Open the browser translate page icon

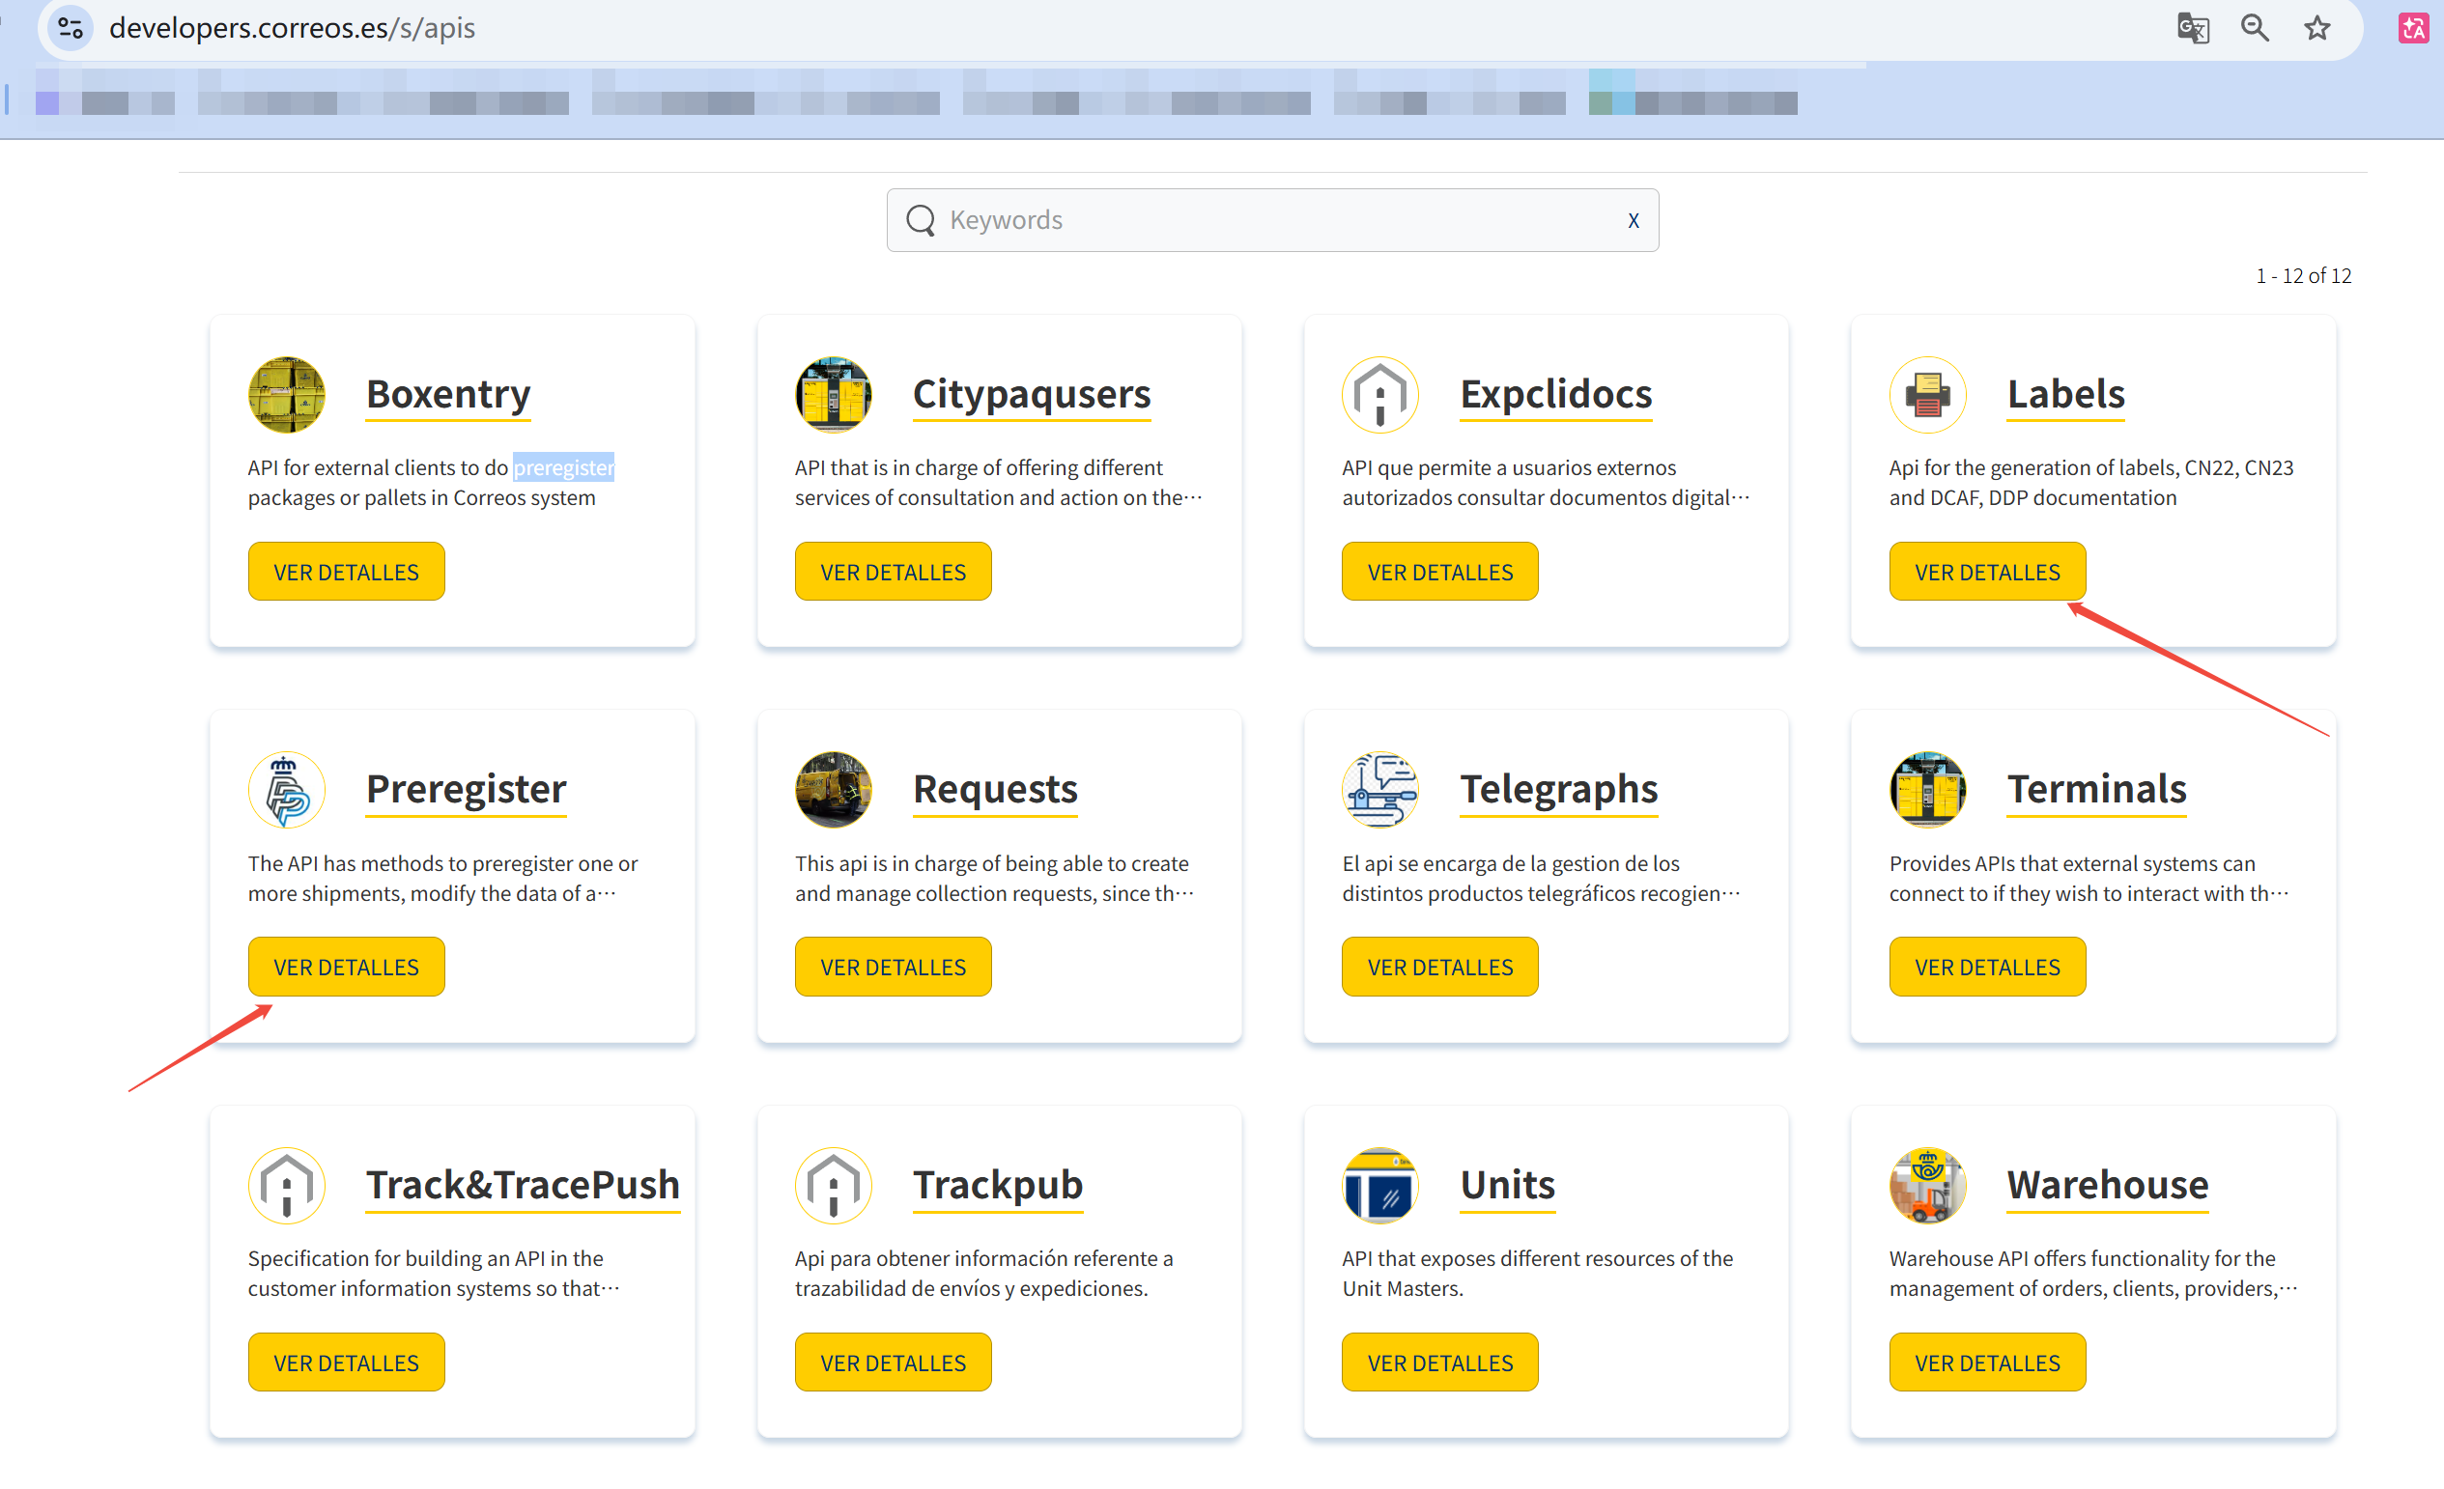pyautogui.click(x=2193, y=28)
